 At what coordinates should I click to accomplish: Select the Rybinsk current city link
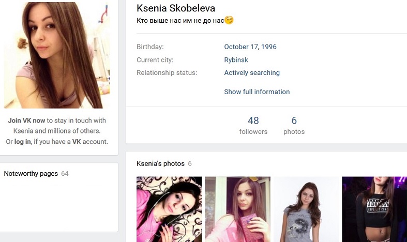coord(236,59)
